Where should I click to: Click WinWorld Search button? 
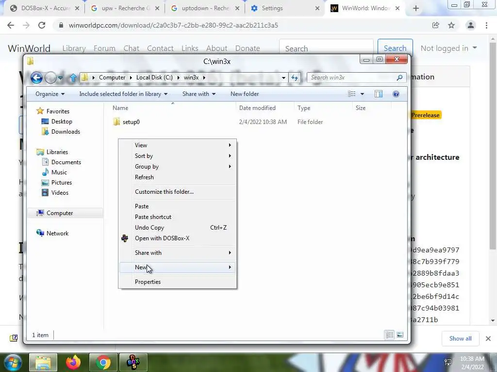pyautogui.click(x=395, y=48)
